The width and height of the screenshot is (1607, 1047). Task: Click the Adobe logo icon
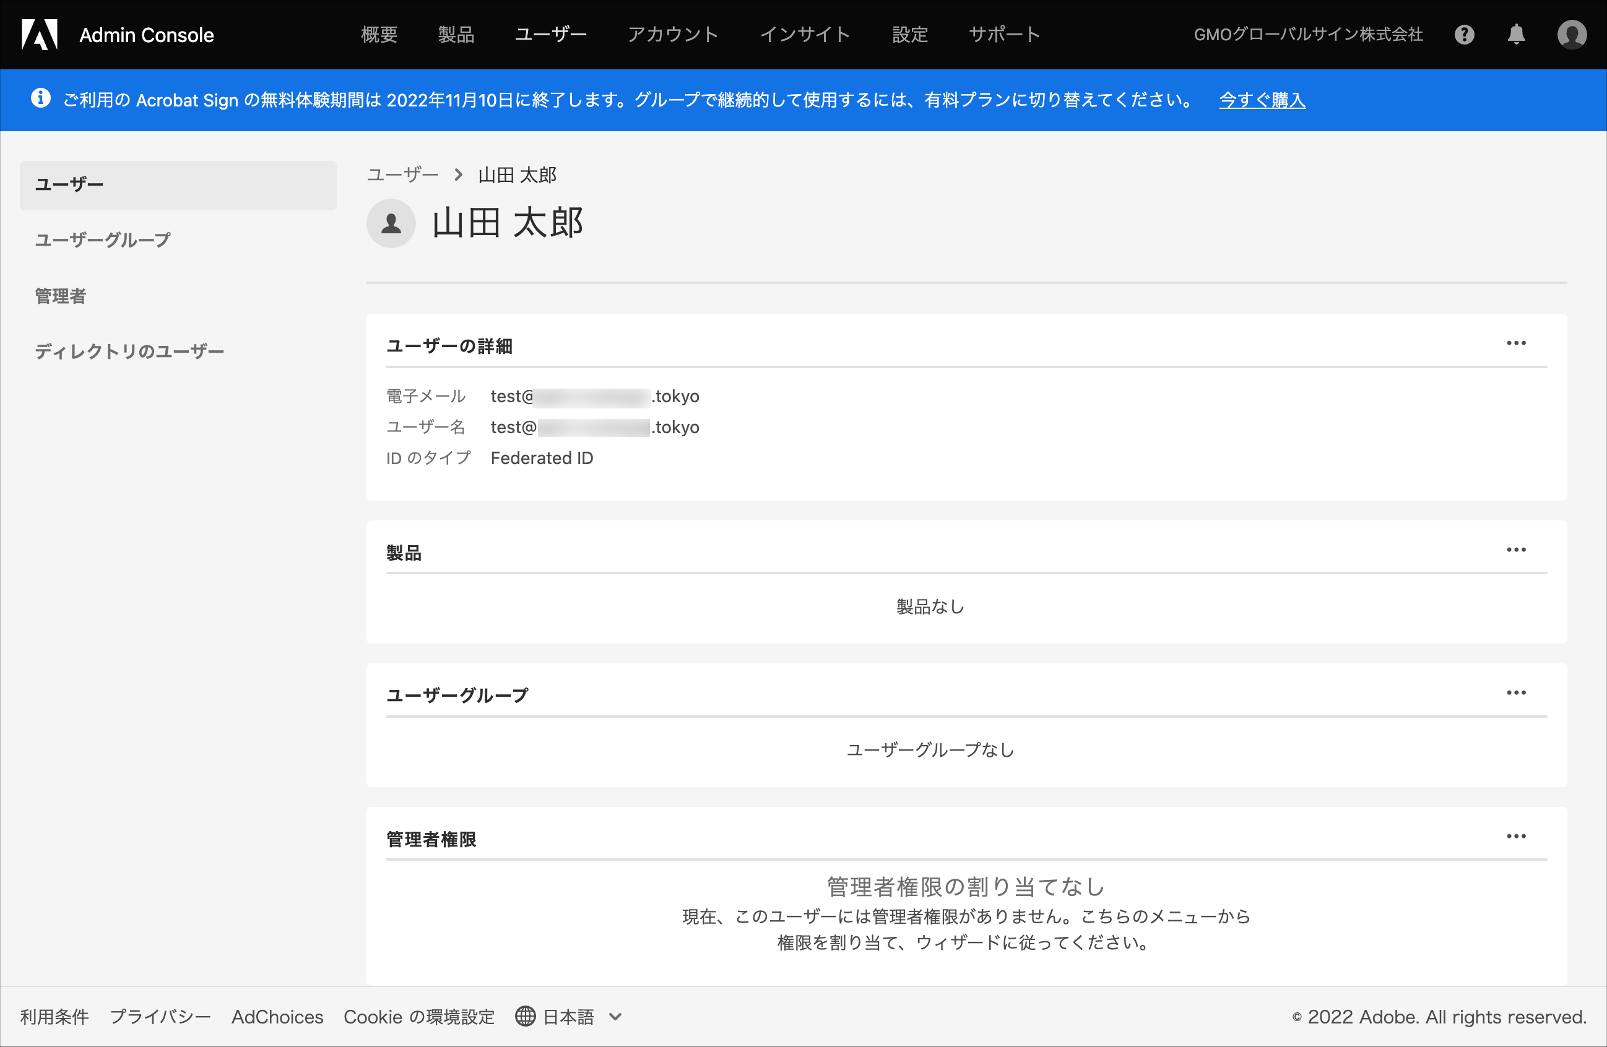tap(40, 35)
